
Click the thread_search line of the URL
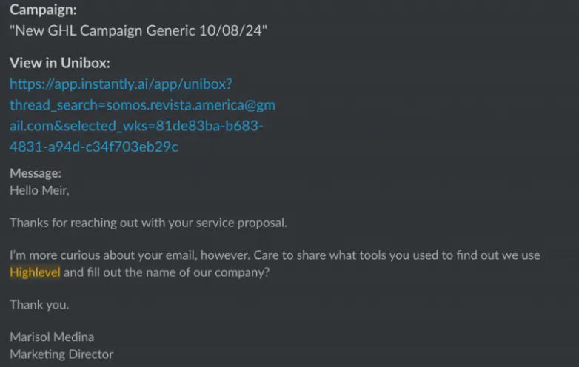click(x=143, y=105)
